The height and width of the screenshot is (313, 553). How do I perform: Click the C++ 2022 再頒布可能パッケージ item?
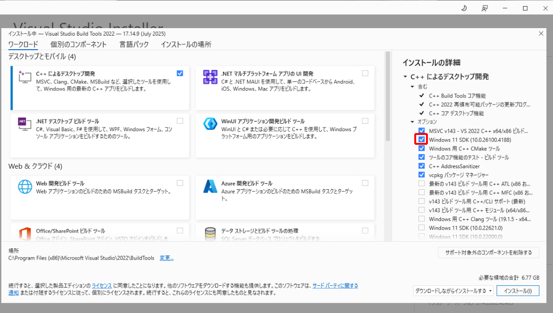click(479, 104)
